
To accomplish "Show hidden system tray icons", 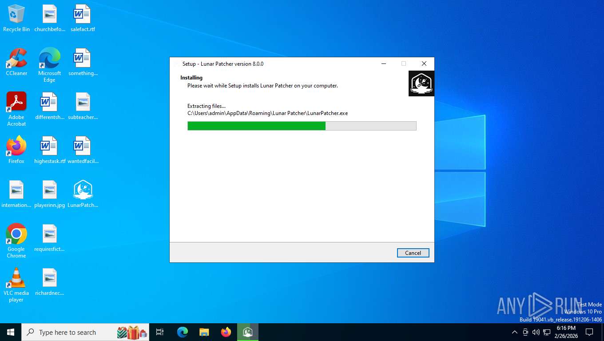I will point(515,332).
